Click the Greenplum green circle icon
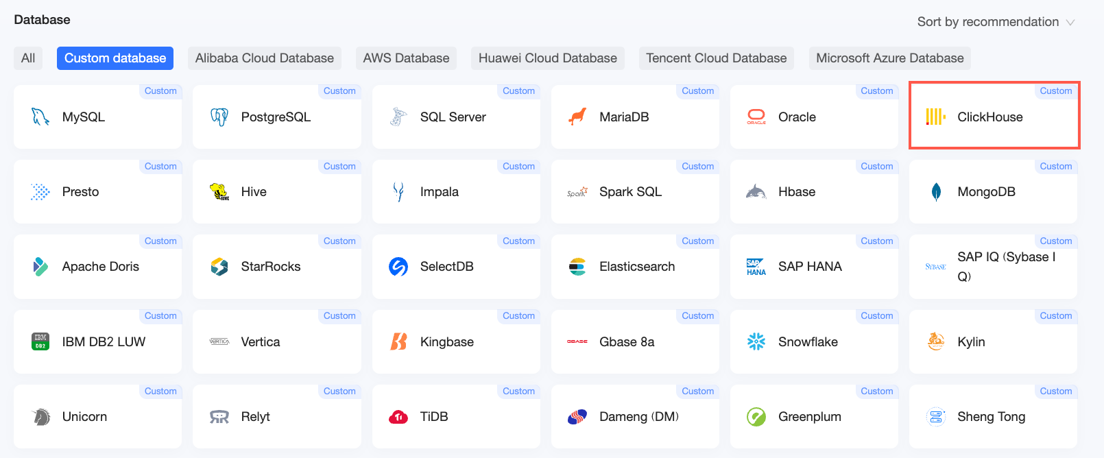The image size is (1104, 458). (x=756, y=417)
